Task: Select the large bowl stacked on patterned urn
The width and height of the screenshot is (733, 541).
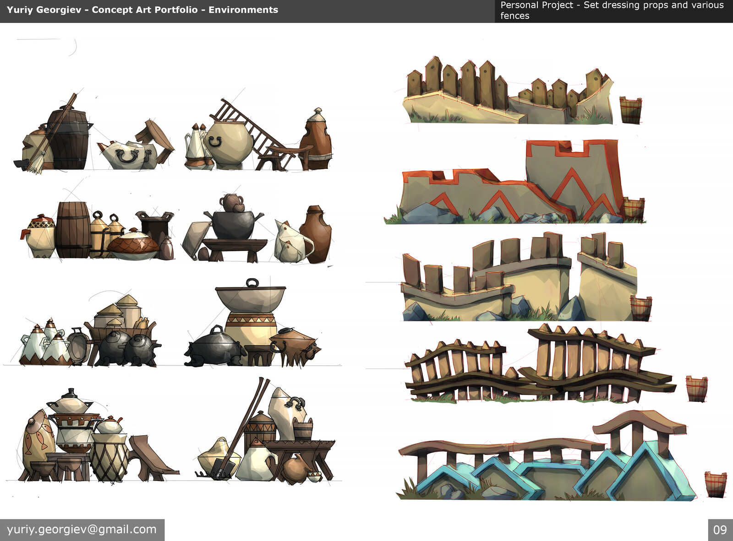Action: [252, 323]
